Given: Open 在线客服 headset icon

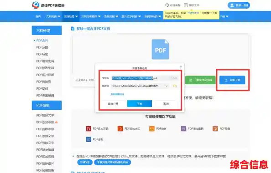Looking at the screenshot, I should tap(167, 5).
